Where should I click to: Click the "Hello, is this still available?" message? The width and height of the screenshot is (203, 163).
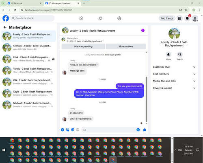pyautogui.click(x=84, y=65)
